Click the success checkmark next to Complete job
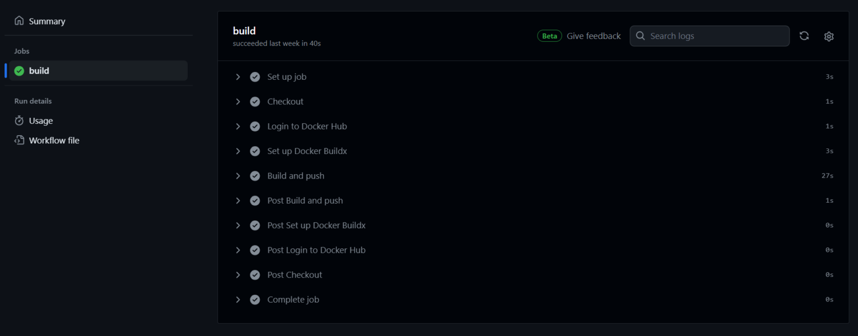858x336 pixels. pyautogui.click(x=255, y=300)
